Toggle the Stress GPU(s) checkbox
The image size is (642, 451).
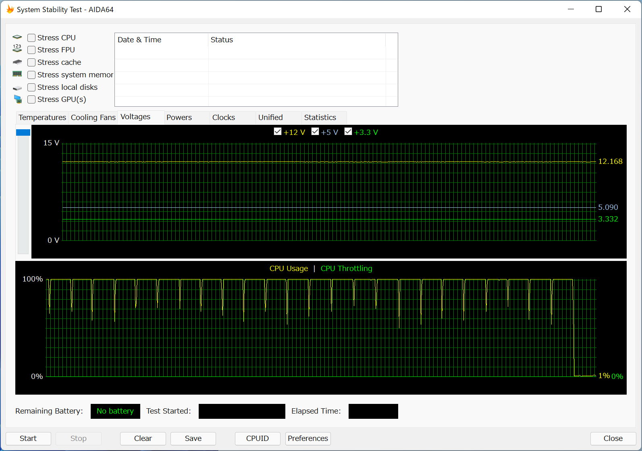pyautogui.click(x=31, y=99)
